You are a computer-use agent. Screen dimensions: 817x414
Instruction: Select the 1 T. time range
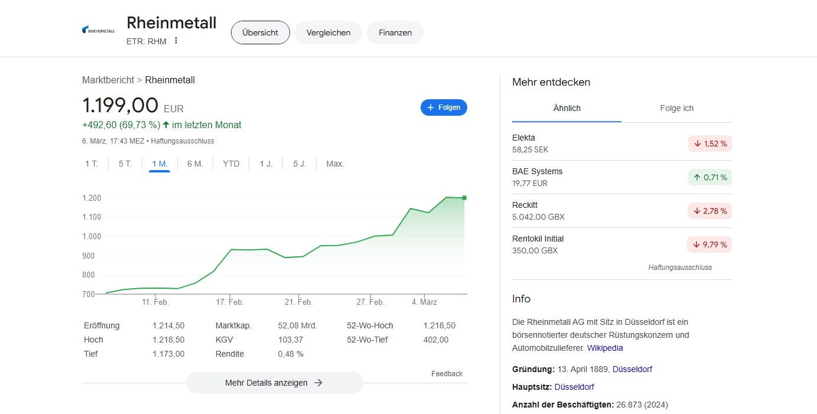92,164
